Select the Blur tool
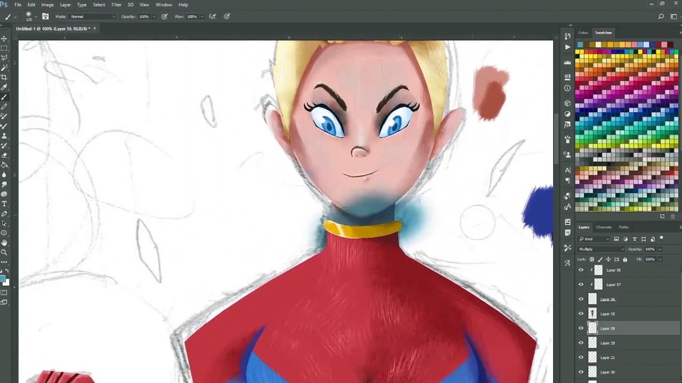This screenshot has width=682, height=383. coord(4,174)
